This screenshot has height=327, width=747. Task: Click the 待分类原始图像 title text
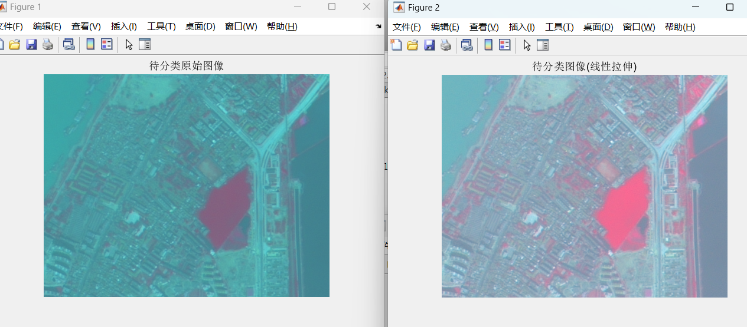(186, 66)
